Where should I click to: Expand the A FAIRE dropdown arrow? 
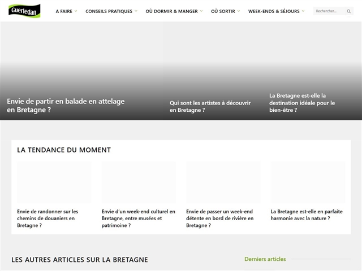click(76, 11)
